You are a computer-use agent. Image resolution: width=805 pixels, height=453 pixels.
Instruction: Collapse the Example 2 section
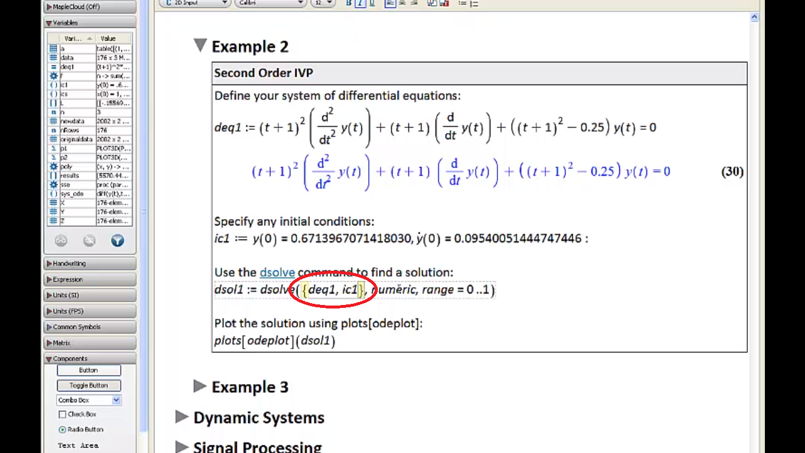point(200,46)
